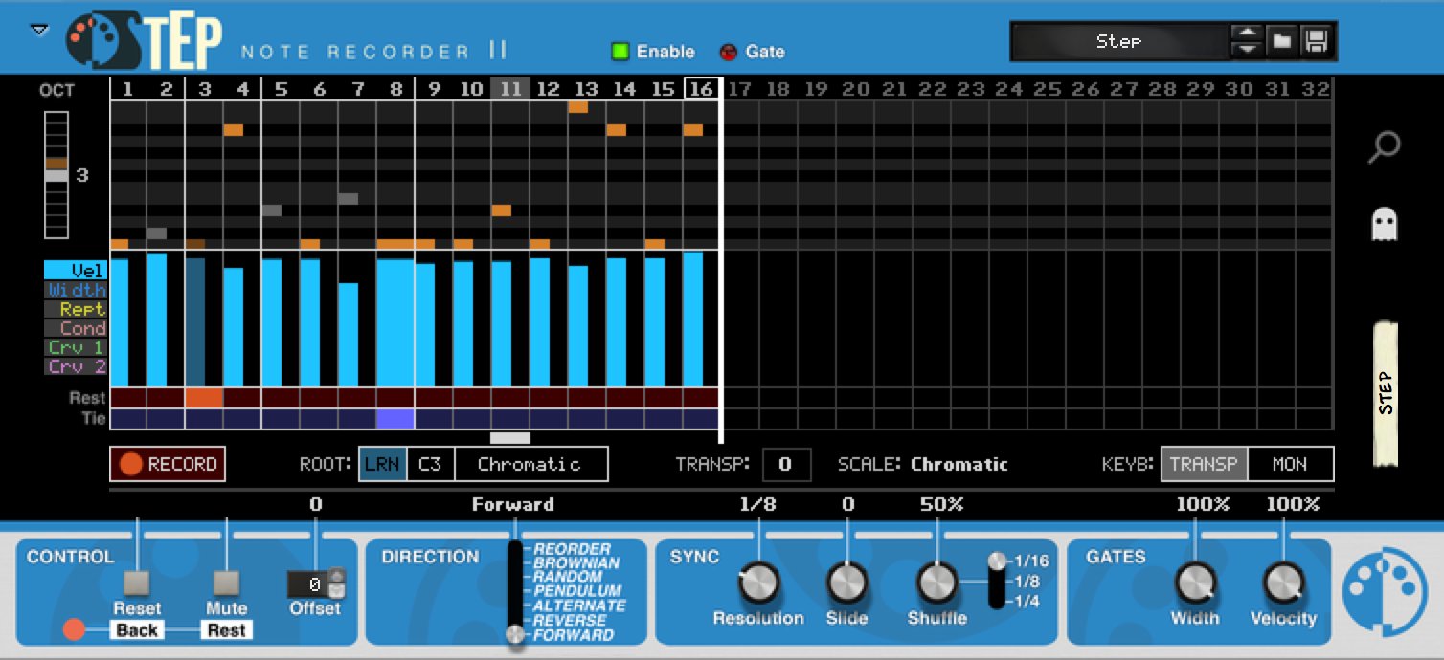Click the Slide knob
The width and height of the screenshot is (1444, 660).
pos(846,583)
